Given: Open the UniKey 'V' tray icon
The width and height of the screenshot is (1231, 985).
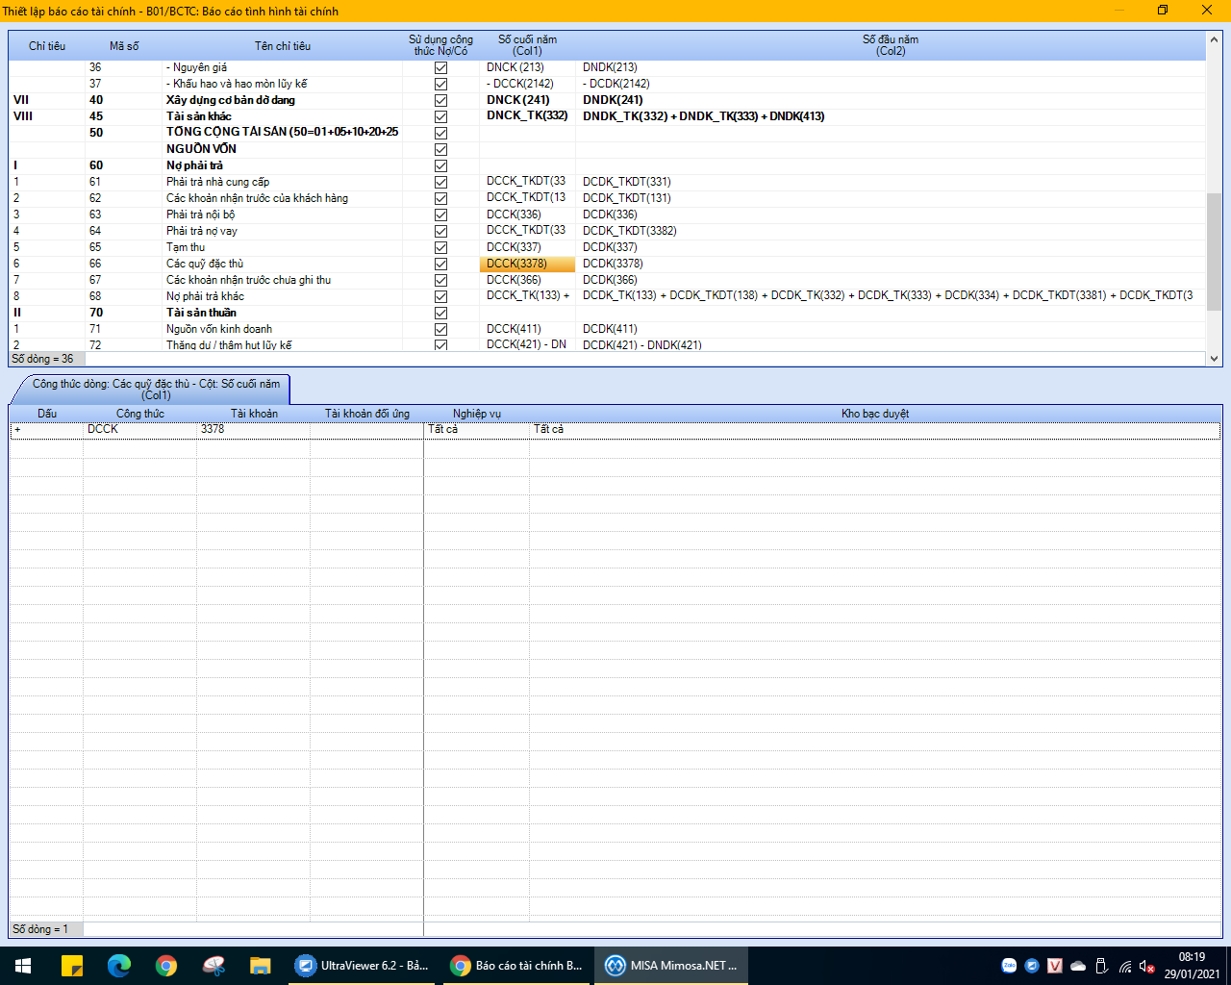Looking at the screenshot, I should [1055, 966].
